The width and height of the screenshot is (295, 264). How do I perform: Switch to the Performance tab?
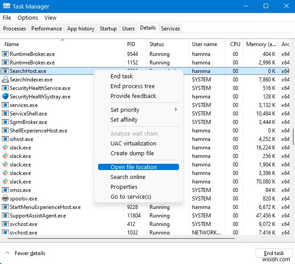[x=47, y=29]
